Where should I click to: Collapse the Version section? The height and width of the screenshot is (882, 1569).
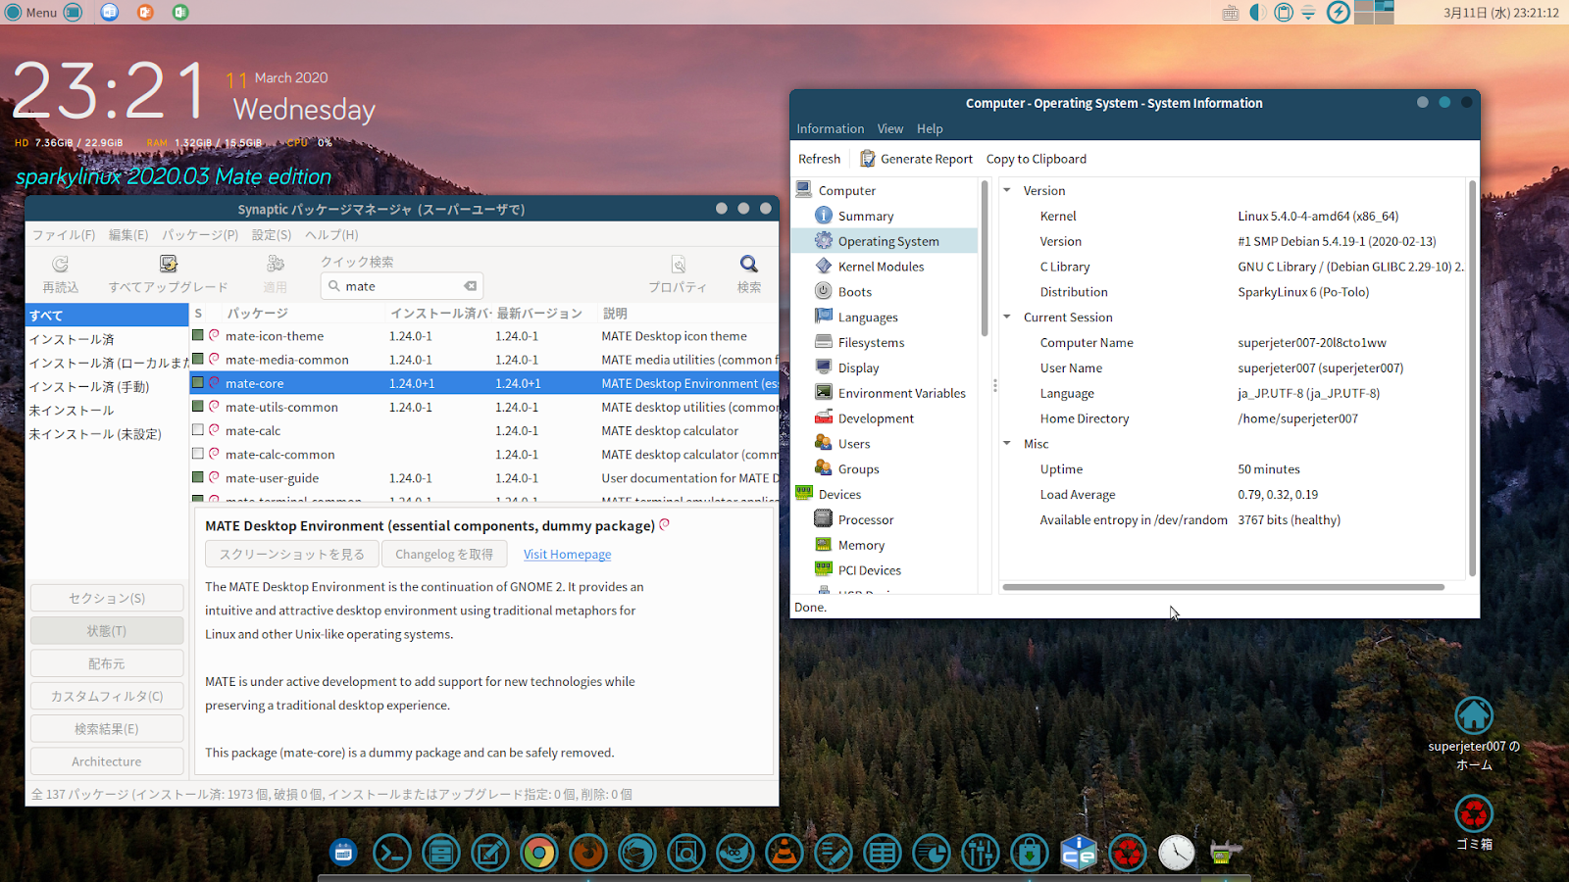point(1007,190)
